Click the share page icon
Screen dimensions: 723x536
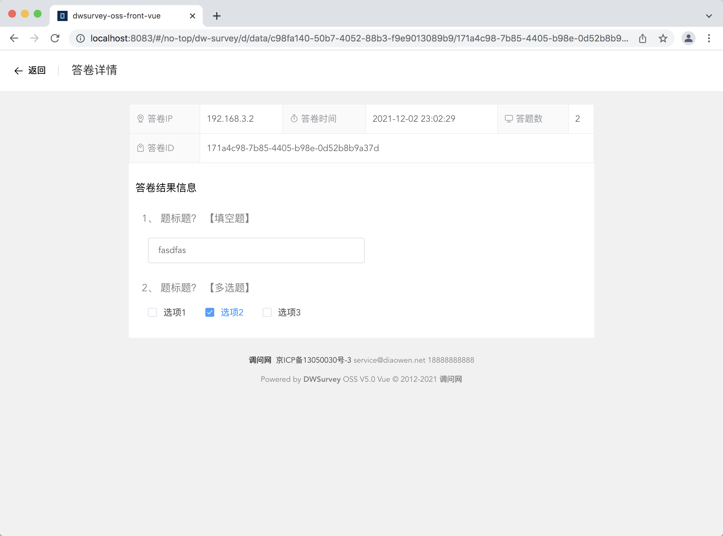643,38
